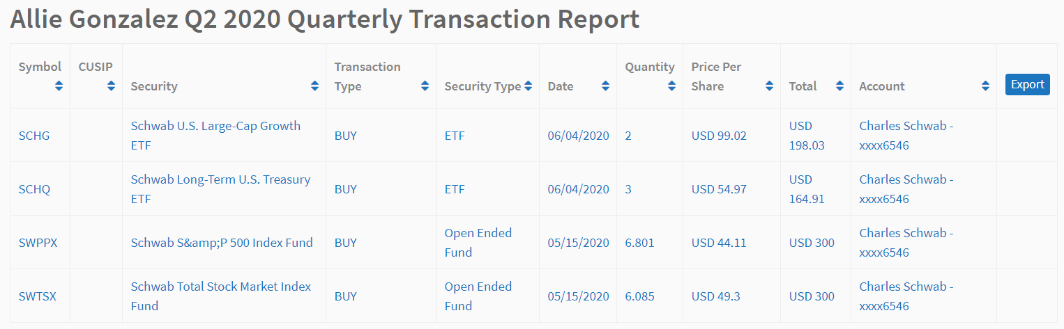Select the Security column header text

click(x=154, y=86)
